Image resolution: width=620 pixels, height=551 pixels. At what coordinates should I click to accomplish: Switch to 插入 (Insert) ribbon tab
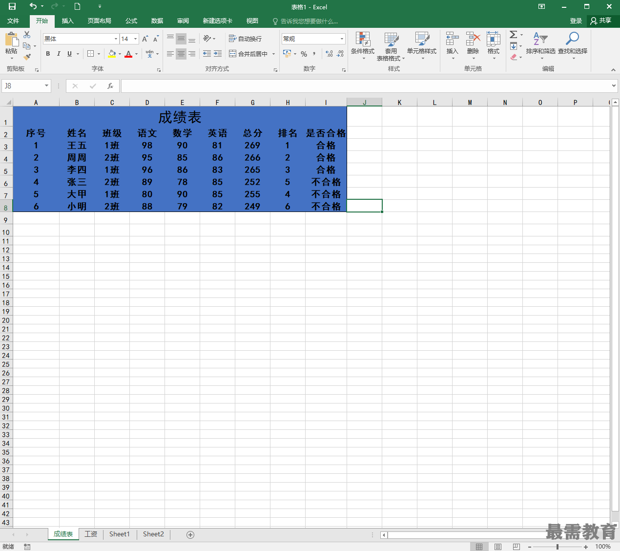click(x=67, y=21)
